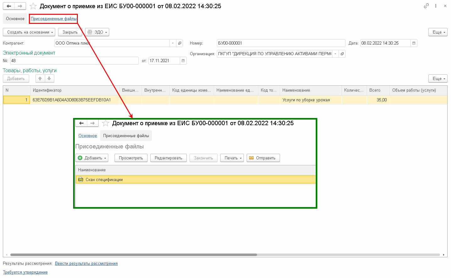The image size is (451, 278).
Task: Click the Закрыть button
Action: click(x=70, y=32)
